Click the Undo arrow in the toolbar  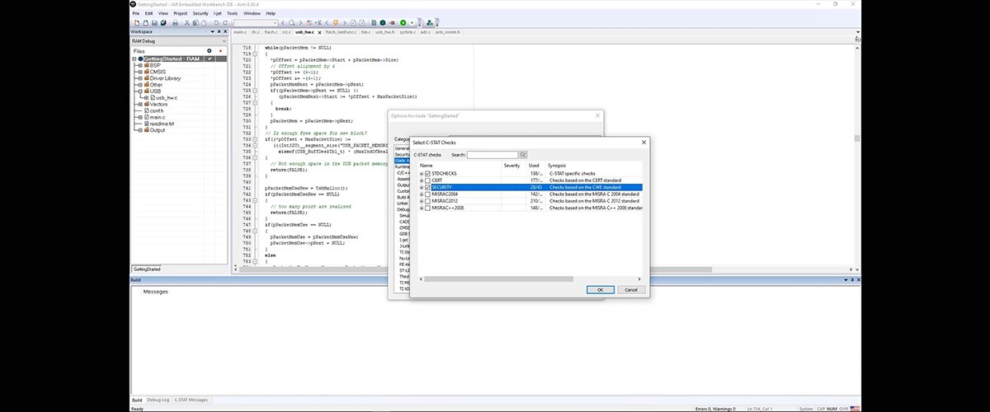coord(214,23)
